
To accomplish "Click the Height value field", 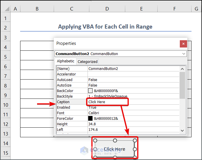I will [133, 124].
